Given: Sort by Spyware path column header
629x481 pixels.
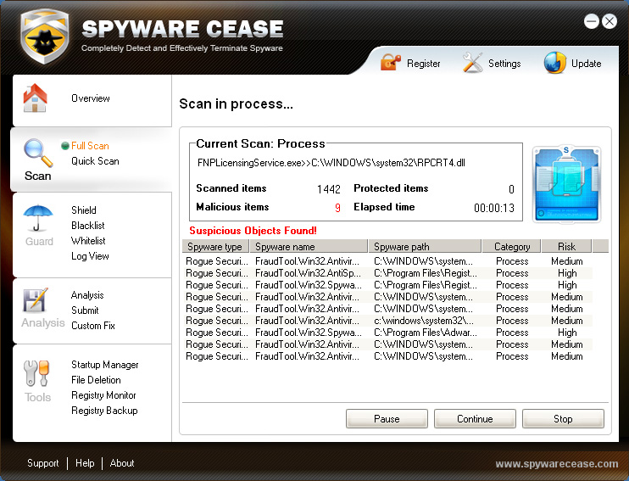Looking at the screenshot, I should point(425,246).
